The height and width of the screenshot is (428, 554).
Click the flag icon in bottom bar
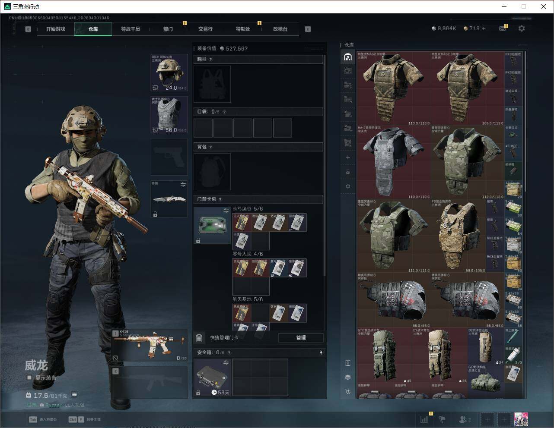click(x=442, y=419)
